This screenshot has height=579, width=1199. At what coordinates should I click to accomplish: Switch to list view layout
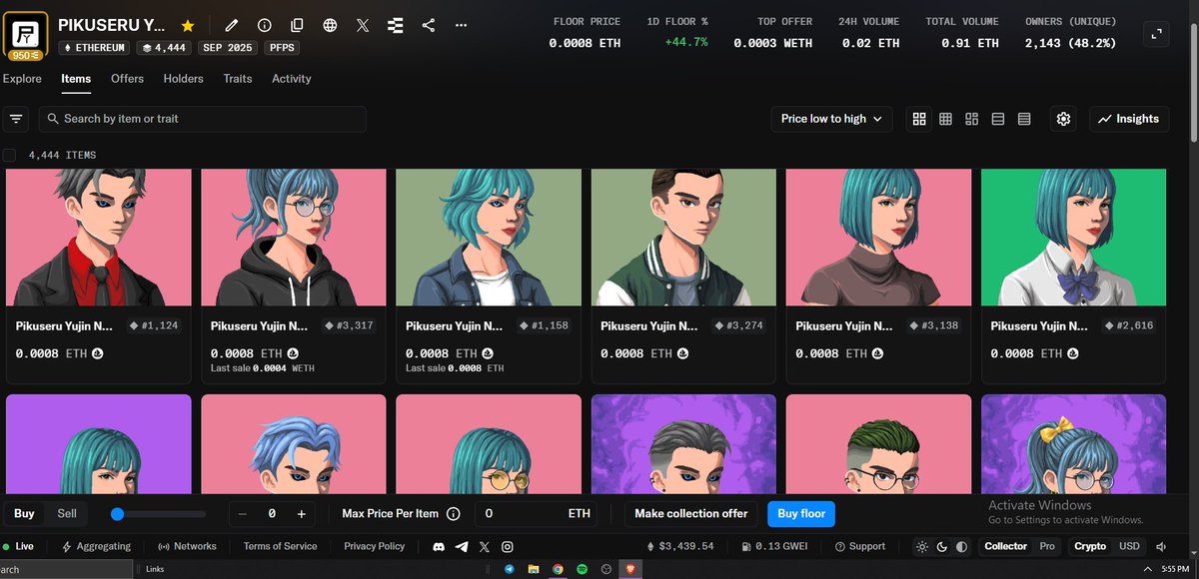(998, 119)
